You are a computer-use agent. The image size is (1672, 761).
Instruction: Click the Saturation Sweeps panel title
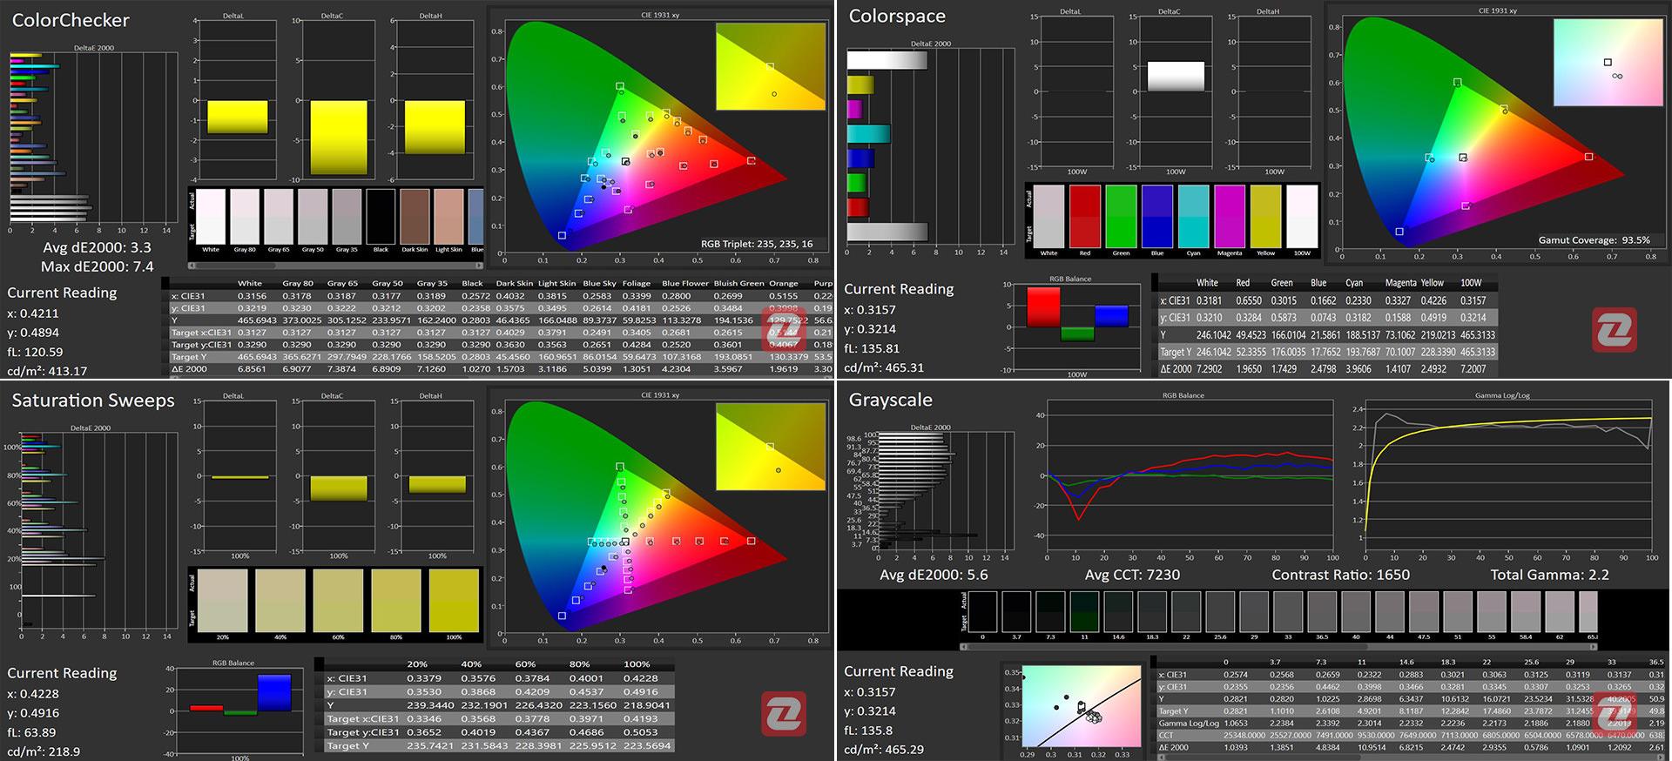click(93, 401)
